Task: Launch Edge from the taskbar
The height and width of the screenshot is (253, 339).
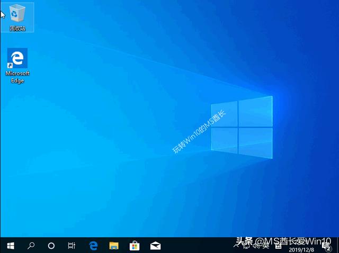Action: click(93, 246)
